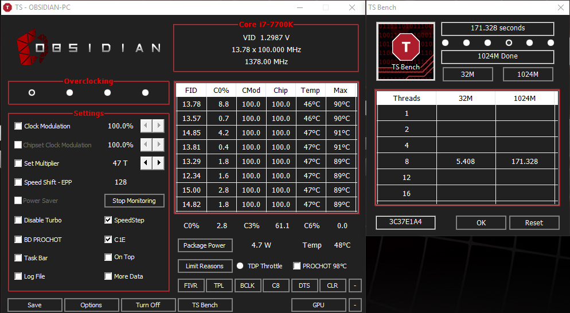This screenshot has height=313, width=570.
Task: Select sixth thread-count radio in TS Bench
Action: (x=551, y=43)
